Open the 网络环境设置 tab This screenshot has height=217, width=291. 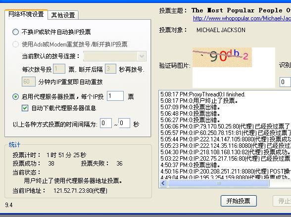pyautogui.click(x=26, y=14)
